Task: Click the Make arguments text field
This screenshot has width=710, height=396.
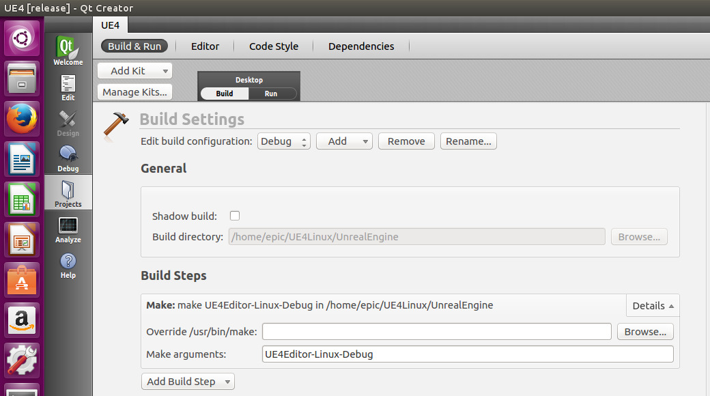Action: [x=468, y=354]
